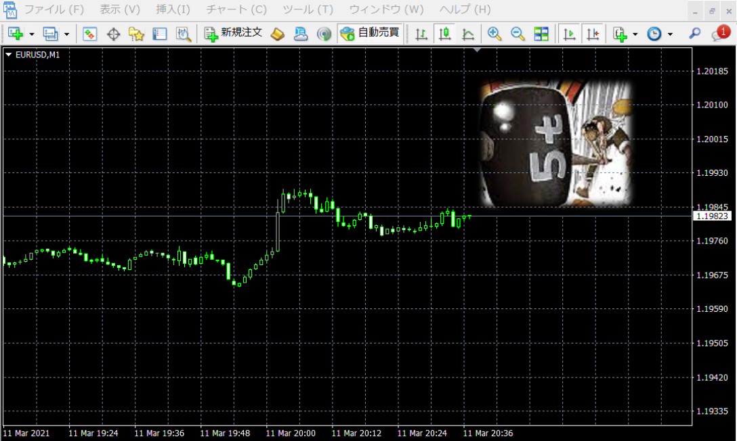The image size is (737, 441).
Task: Click the 11 Mar 20:24 time label
Action: click(422, 434)
